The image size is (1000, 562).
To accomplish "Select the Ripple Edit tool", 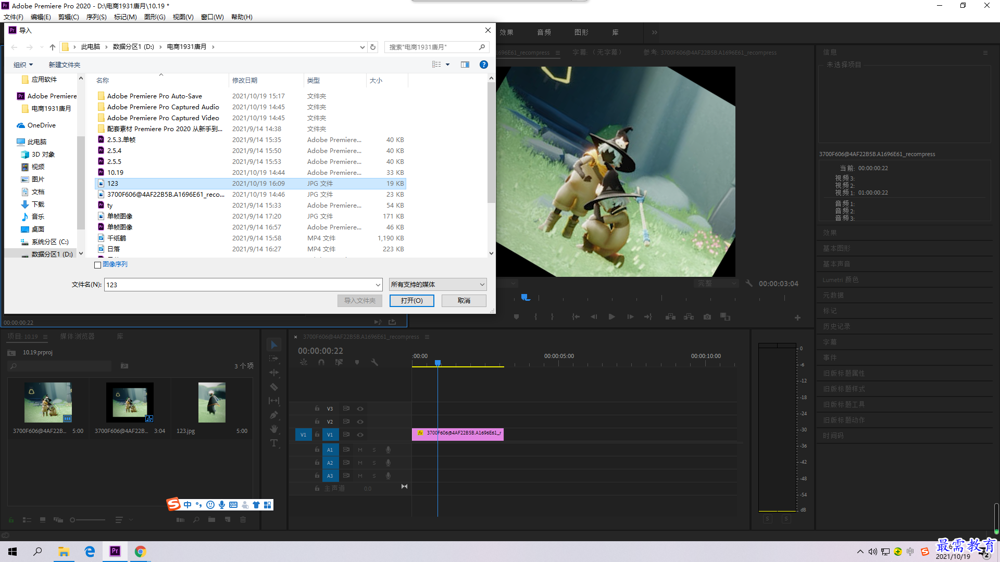I will [274, 373].
